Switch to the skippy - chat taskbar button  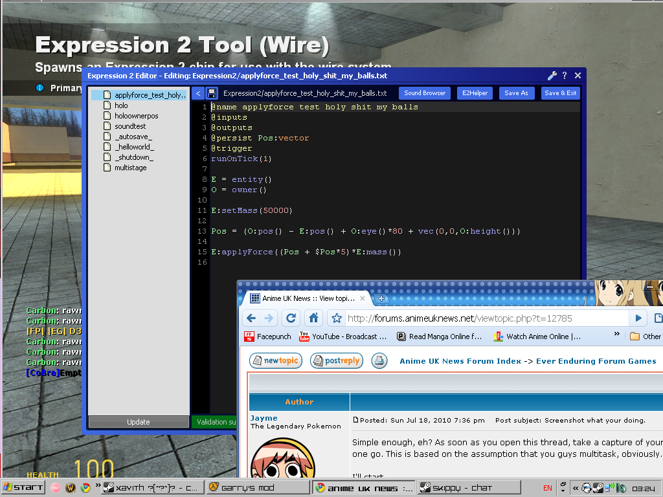coord(469,488)
